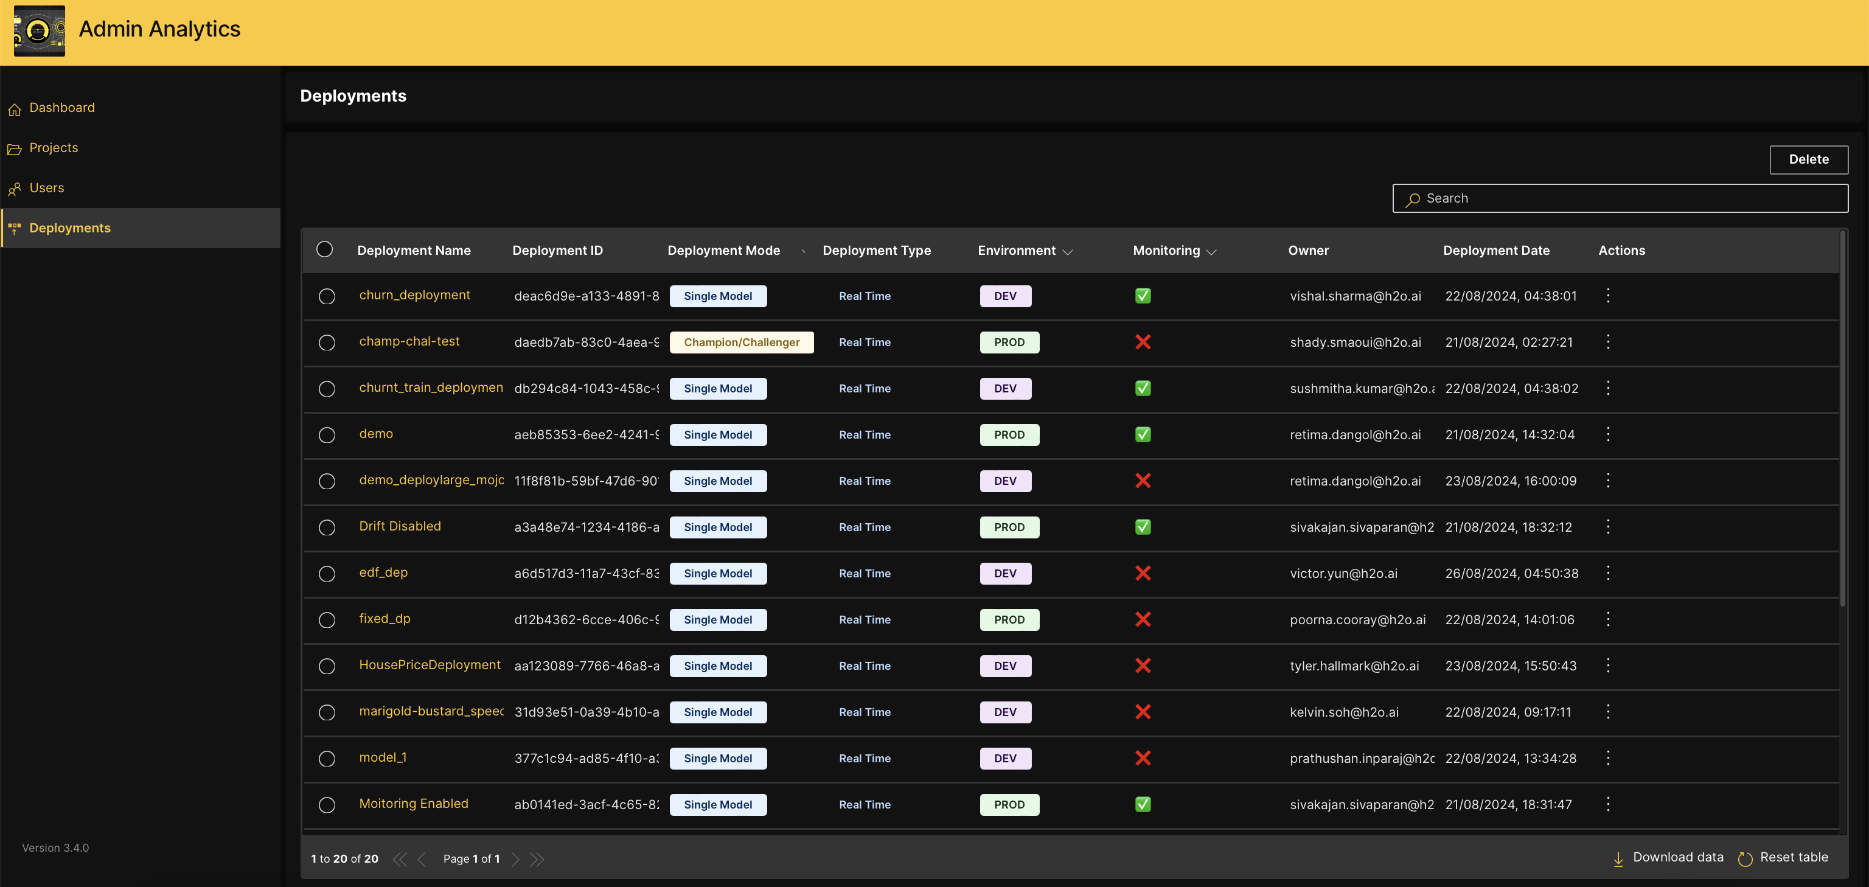Open Dashboard in the sidebar
Viewport: 1869px width, 887px height.
140,107
